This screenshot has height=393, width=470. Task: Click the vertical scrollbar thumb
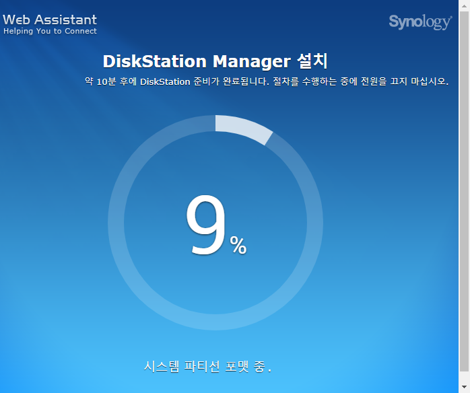pos(464,191)
